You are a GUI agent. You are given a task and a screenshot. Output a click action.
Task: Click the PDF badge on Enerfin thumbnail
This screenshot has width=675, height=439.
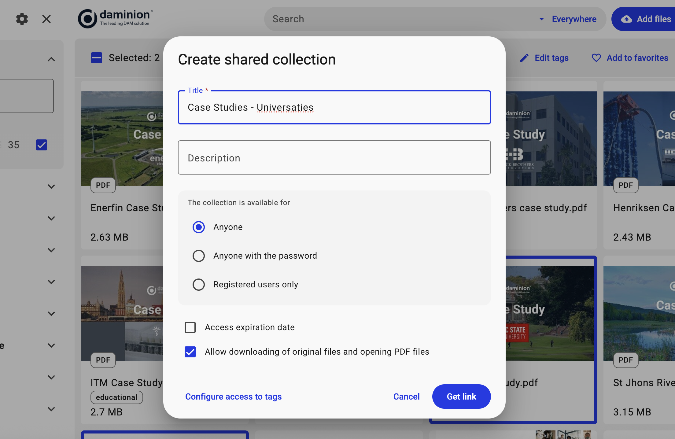tap(103, 185)
